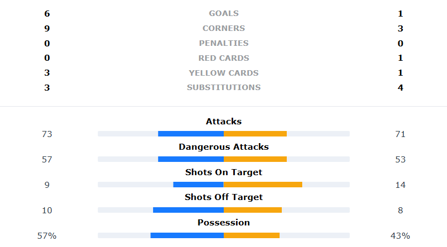Click blue segment of the Attacks bar

[x=191, y=134]
